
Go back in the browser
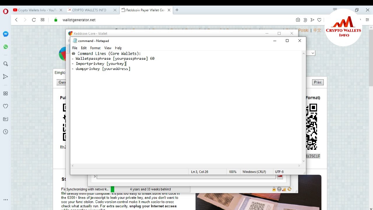16,20
